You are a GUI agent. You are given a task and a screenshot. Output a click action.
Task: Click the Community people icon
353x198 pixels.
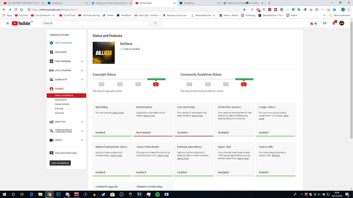click(x=51, y=79)
